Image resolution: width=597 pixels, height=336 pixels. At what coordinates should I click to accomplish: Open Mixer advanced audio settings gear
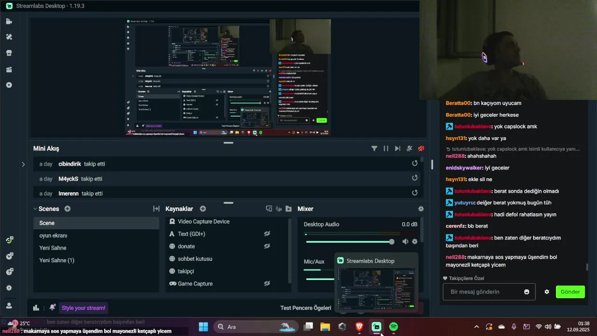coord(421,209)
